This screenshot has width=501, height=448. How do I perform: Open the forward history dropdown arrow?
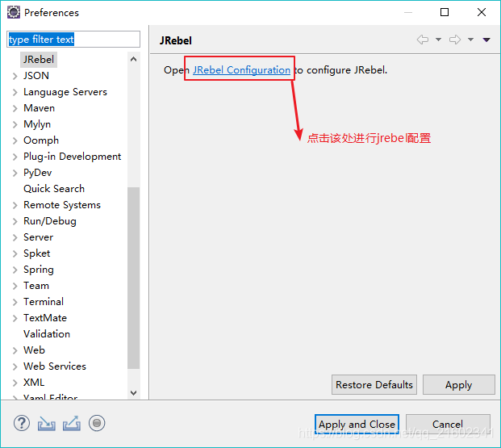470,40
